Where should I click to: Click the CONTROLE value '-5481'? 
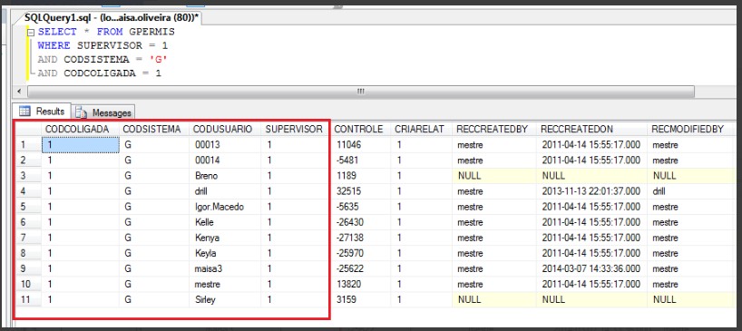click(361, 161)
